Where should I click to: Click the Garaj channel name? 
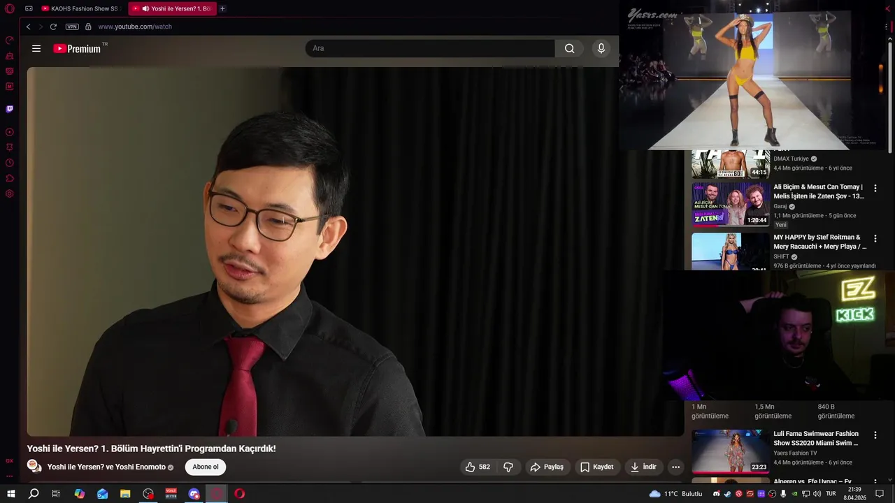780,206
